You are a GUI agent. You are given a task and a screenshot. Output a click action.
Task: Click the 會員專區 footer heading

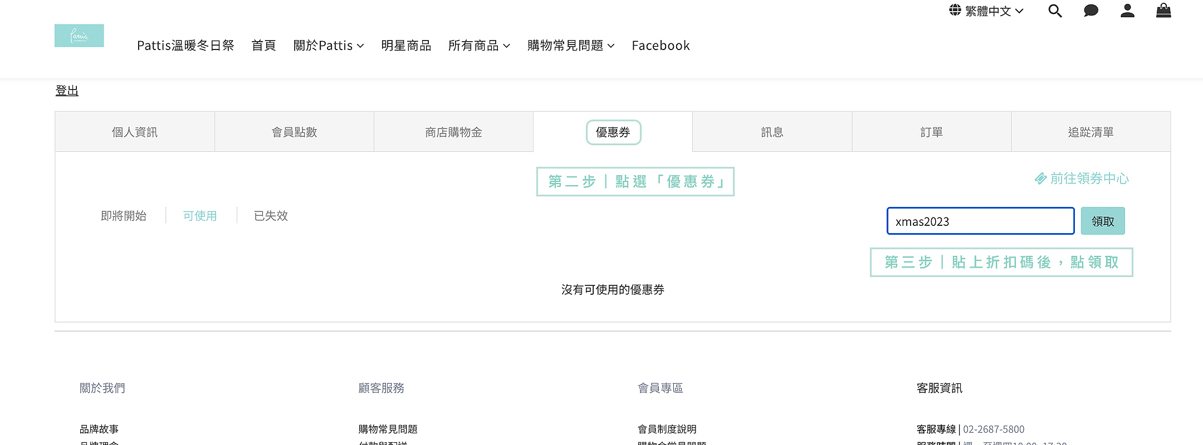coord(661,388)
